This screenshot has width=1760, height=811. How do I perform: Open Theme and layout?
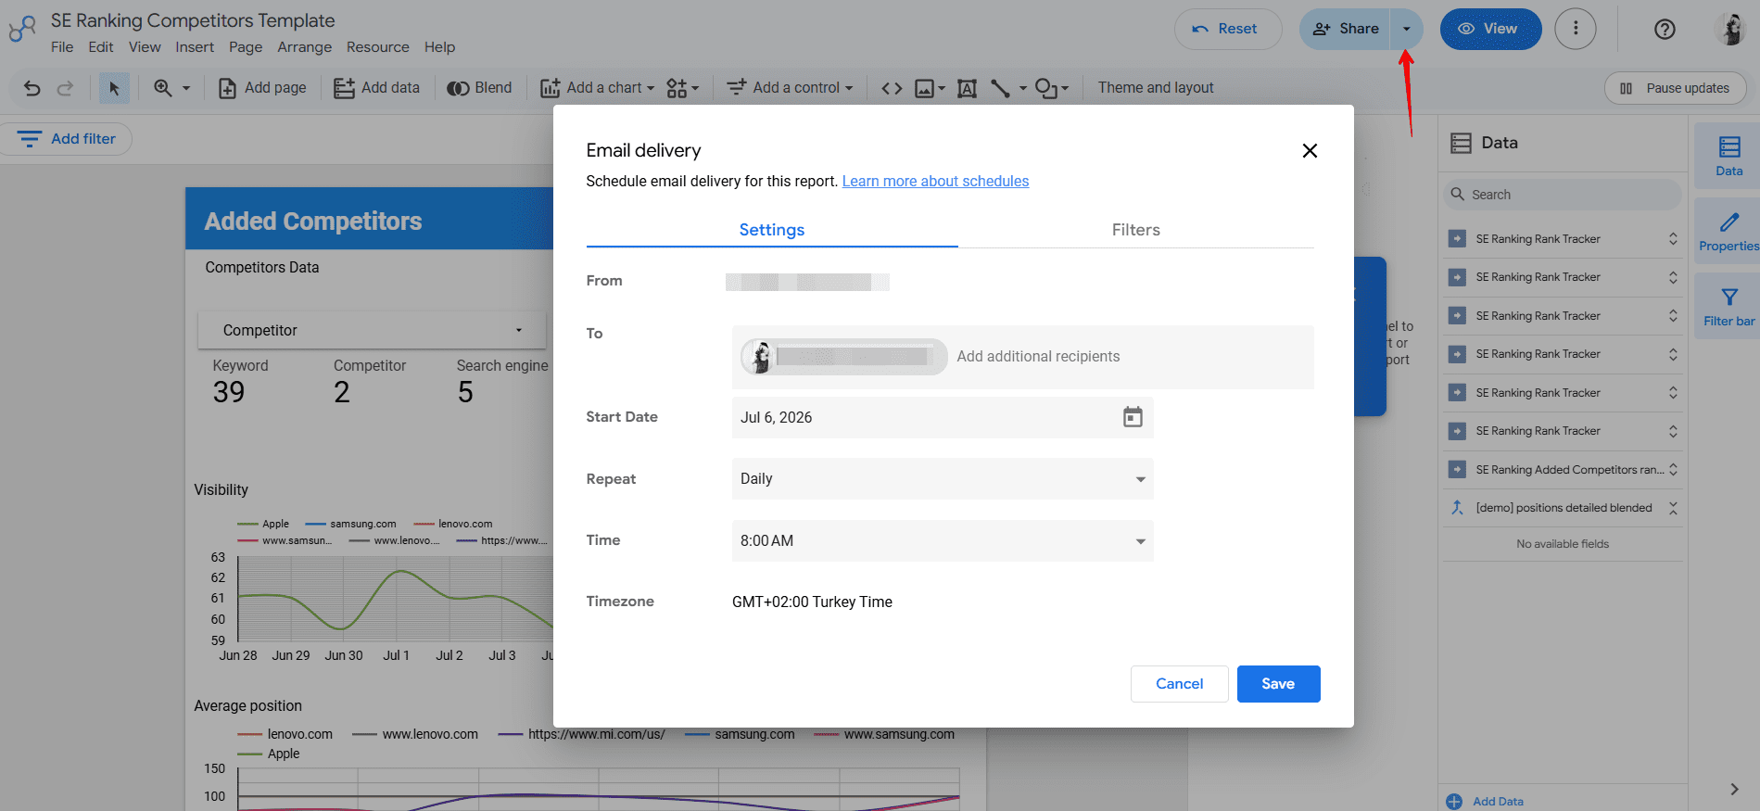1155,88
